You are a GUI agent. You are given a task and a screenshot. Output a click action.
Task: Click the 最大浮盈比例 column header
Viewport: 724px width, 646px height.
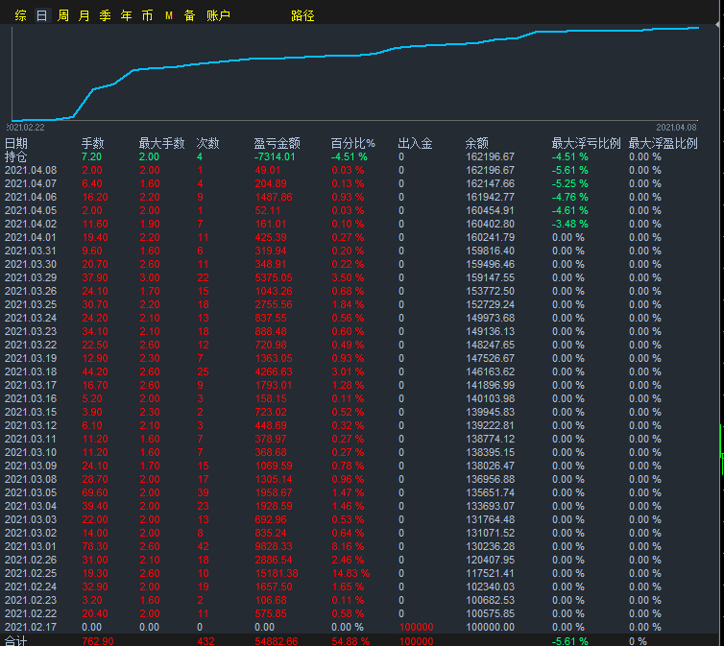664,143
